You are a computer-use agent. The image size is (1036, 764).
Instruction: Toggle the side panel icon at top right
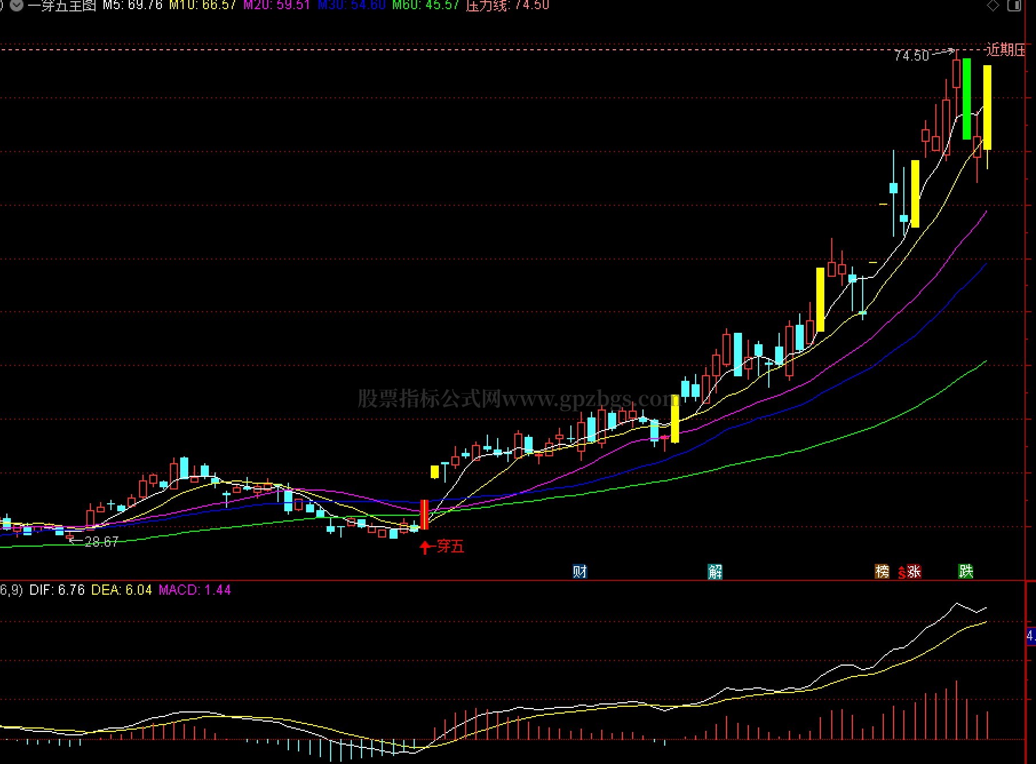click(x=1014, y=6)
